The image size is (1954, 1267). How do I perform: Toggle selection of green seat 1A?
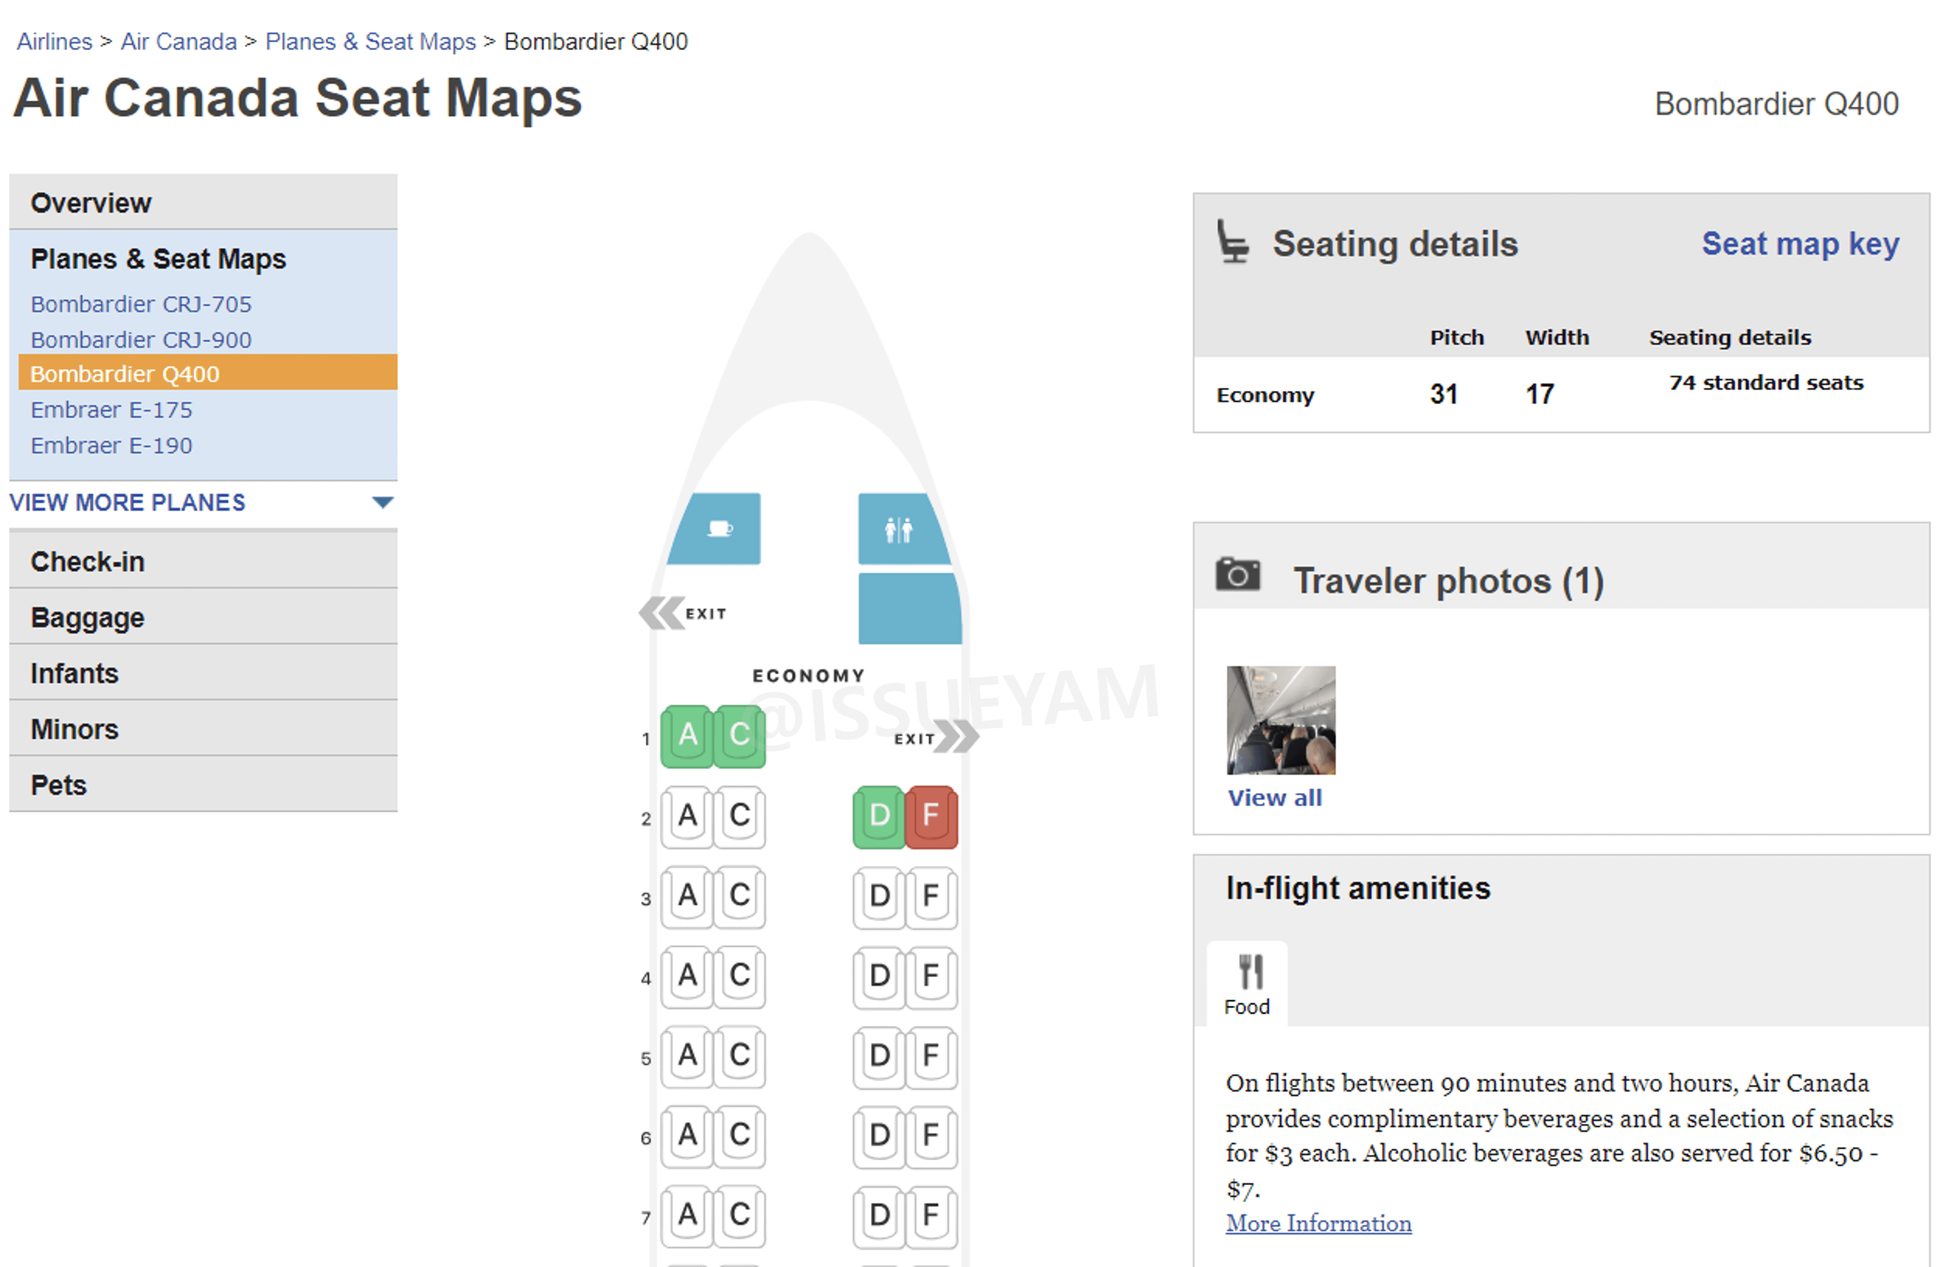pos(687,735)
